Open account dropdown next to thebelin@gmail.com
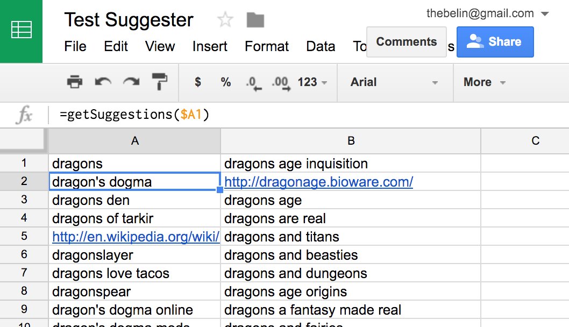 545,14
